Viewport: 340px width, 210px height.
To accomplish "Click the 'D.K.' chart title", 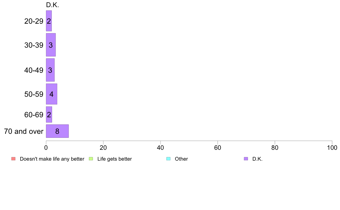I will (52, 5).
